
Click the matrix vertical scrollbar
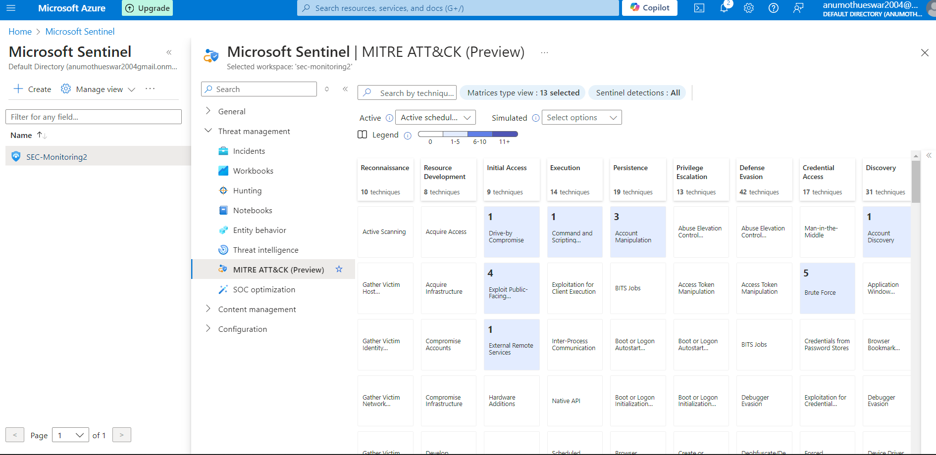916,182
